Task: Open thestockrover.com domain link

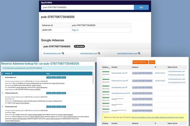Action: [x=118, y=81]
